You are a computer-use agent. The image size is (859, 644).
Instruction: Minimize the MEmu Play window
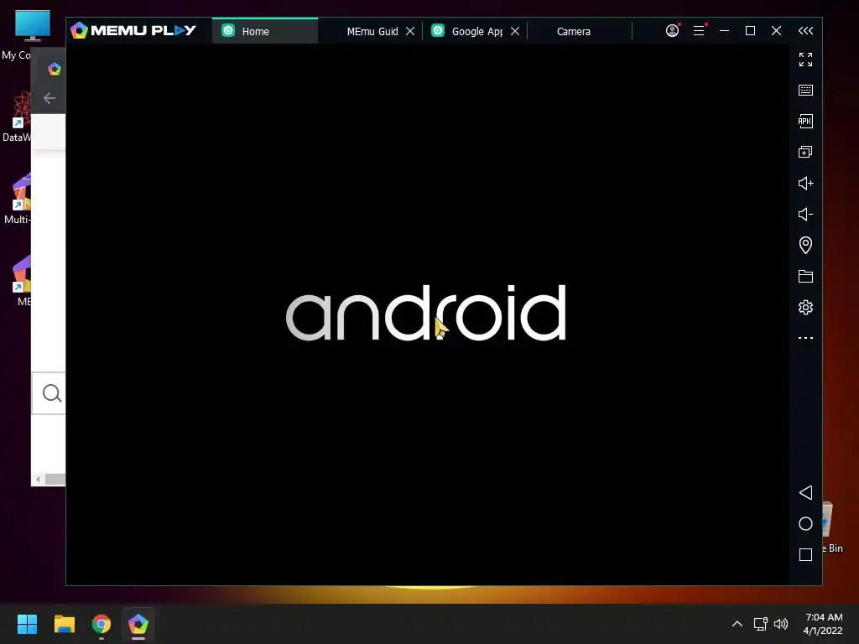click(x=724, y=31)
